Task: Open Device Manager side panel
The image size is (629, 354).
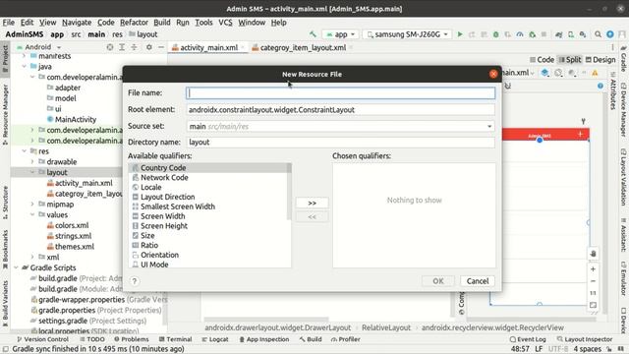Action: (x=624, y=109)
